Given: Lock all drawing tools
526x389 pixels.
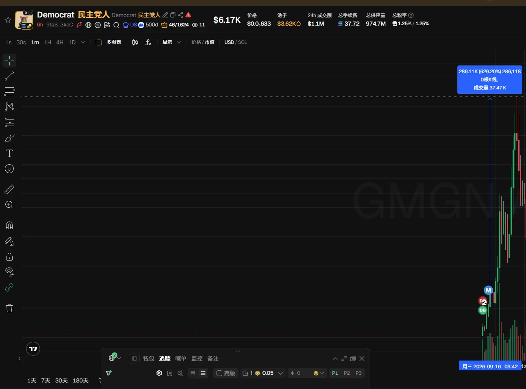Looking at the screenshot, I should (x=9, y=256).
